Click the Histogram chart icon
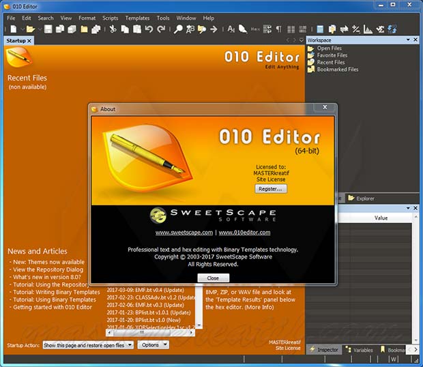 click(368, 29)
